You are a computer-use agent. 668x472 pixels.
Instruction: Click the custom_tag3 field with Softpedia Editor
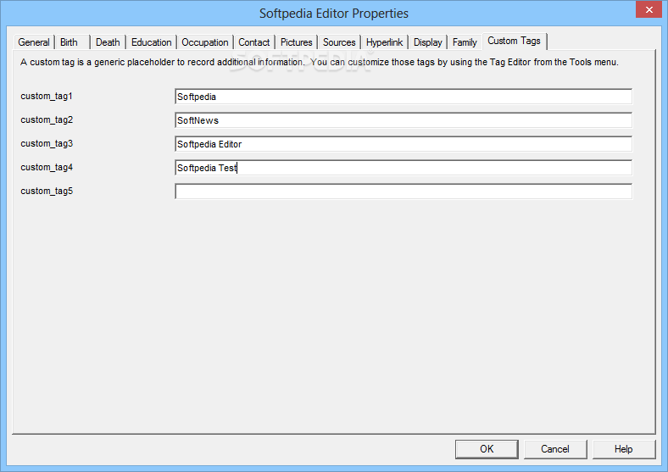pyautogui.click(x=404, y=144)
